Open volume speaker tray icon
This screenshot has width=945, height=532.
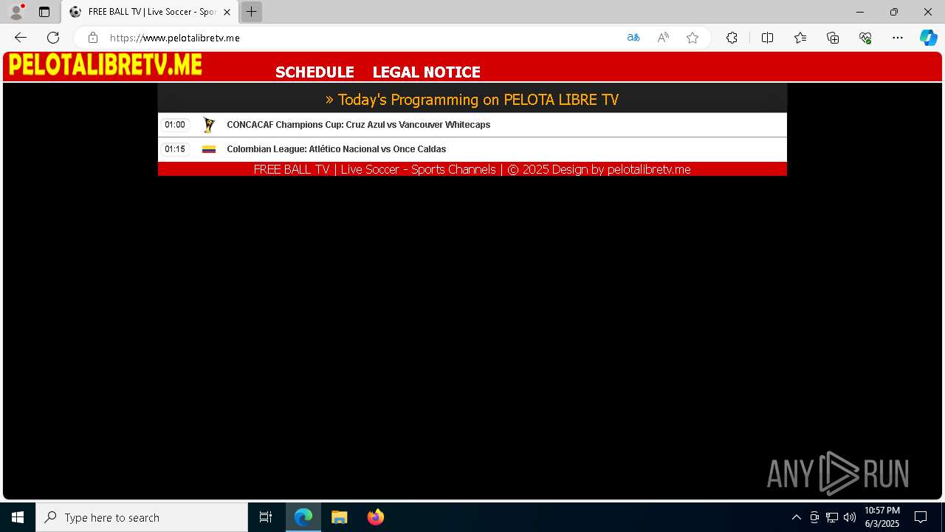click(x=850, y=517)
